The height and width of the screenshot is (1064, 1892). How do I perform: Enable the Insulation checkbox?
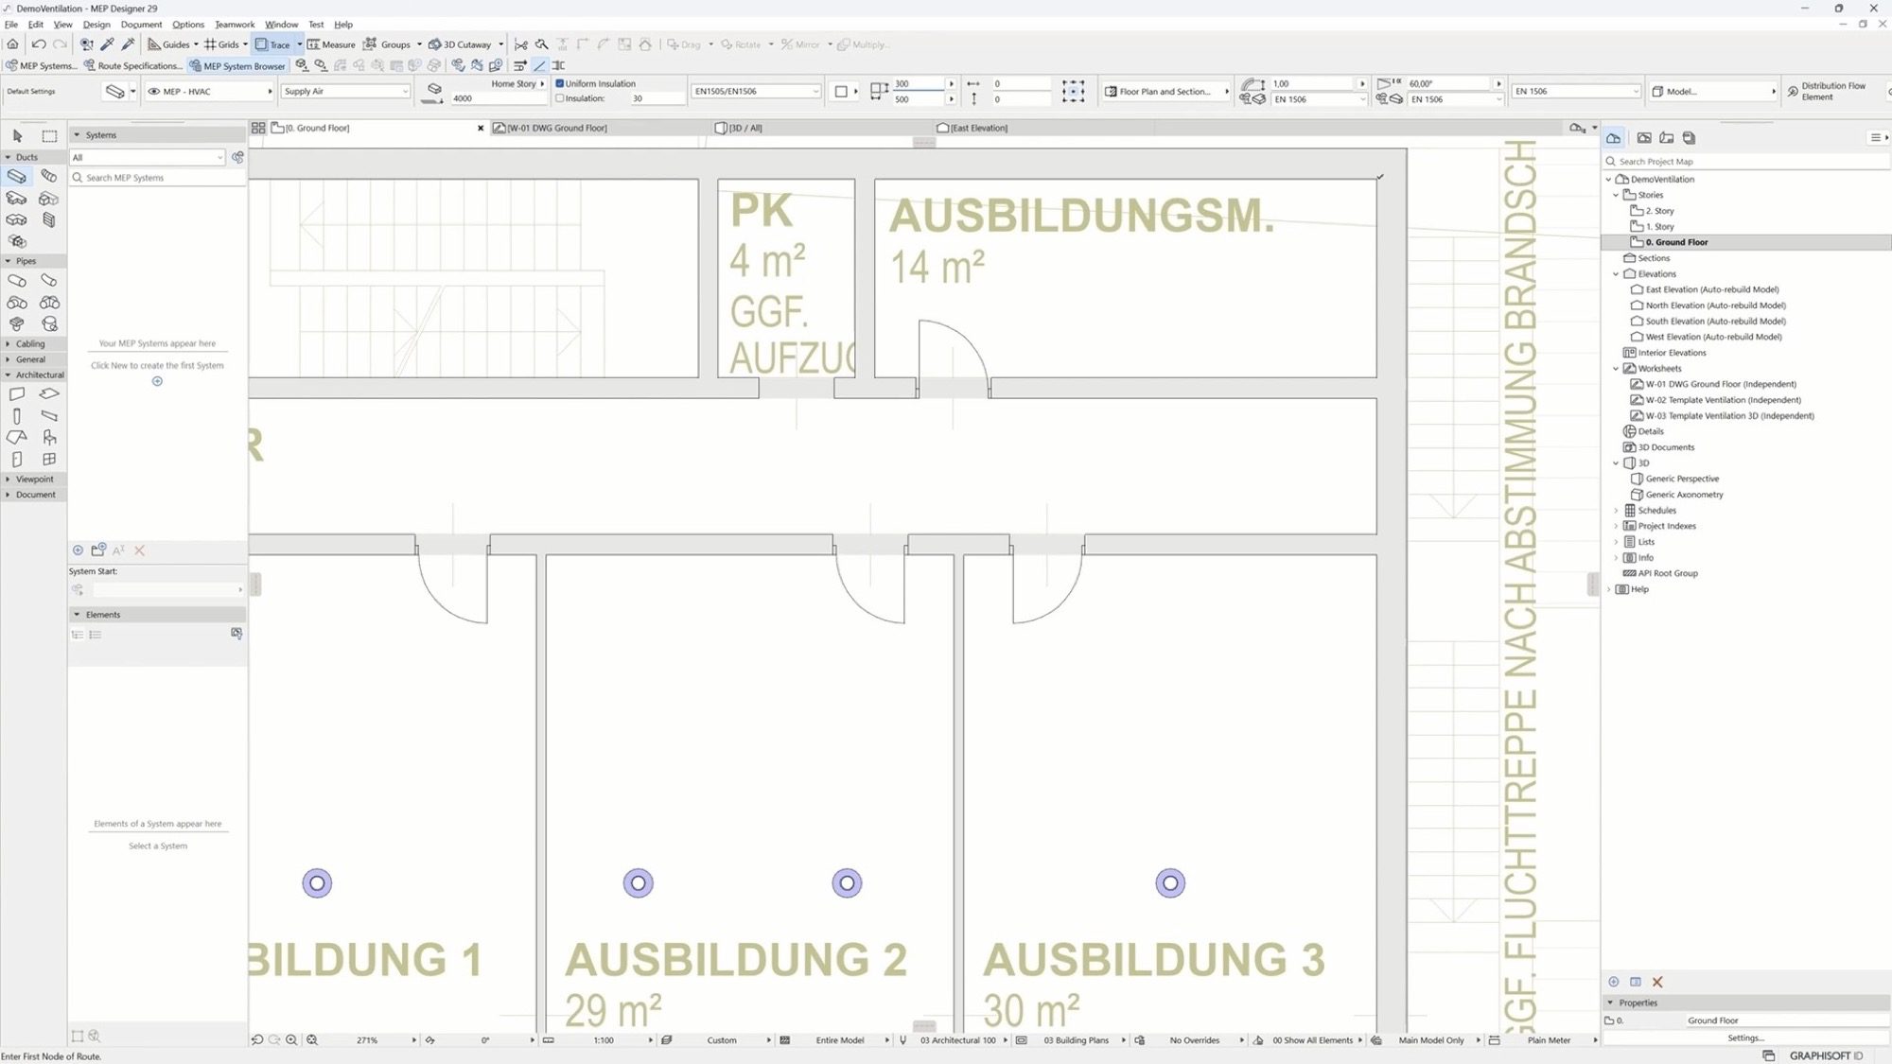click(x=560, y=98)
